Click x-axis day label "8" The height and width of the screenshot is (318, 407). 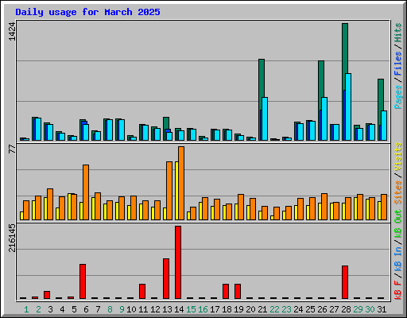click(x=110, y=309)
